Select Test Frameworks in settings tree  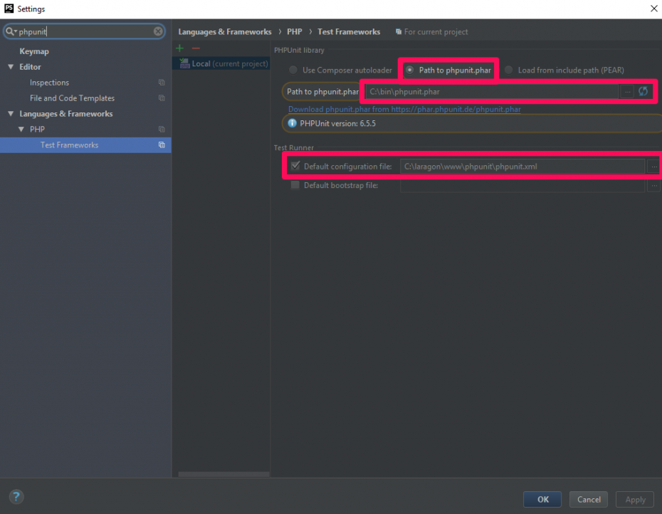[x=85, y=145]
